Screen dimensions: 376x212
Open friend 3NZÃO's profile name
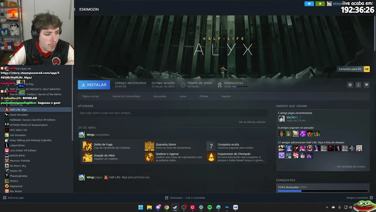(291, 117)
